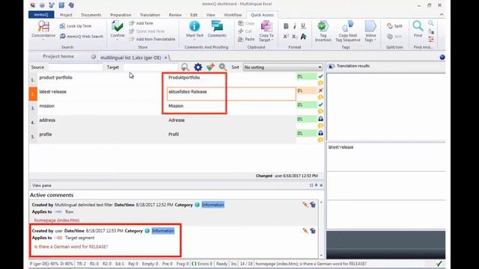Open the Workflow ribbon tab
Viewport: 479px width, 269px height.
tap(233, 15)
